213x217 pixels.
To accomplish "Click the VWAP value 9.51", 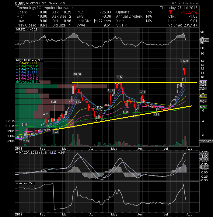I will [107, 25].
